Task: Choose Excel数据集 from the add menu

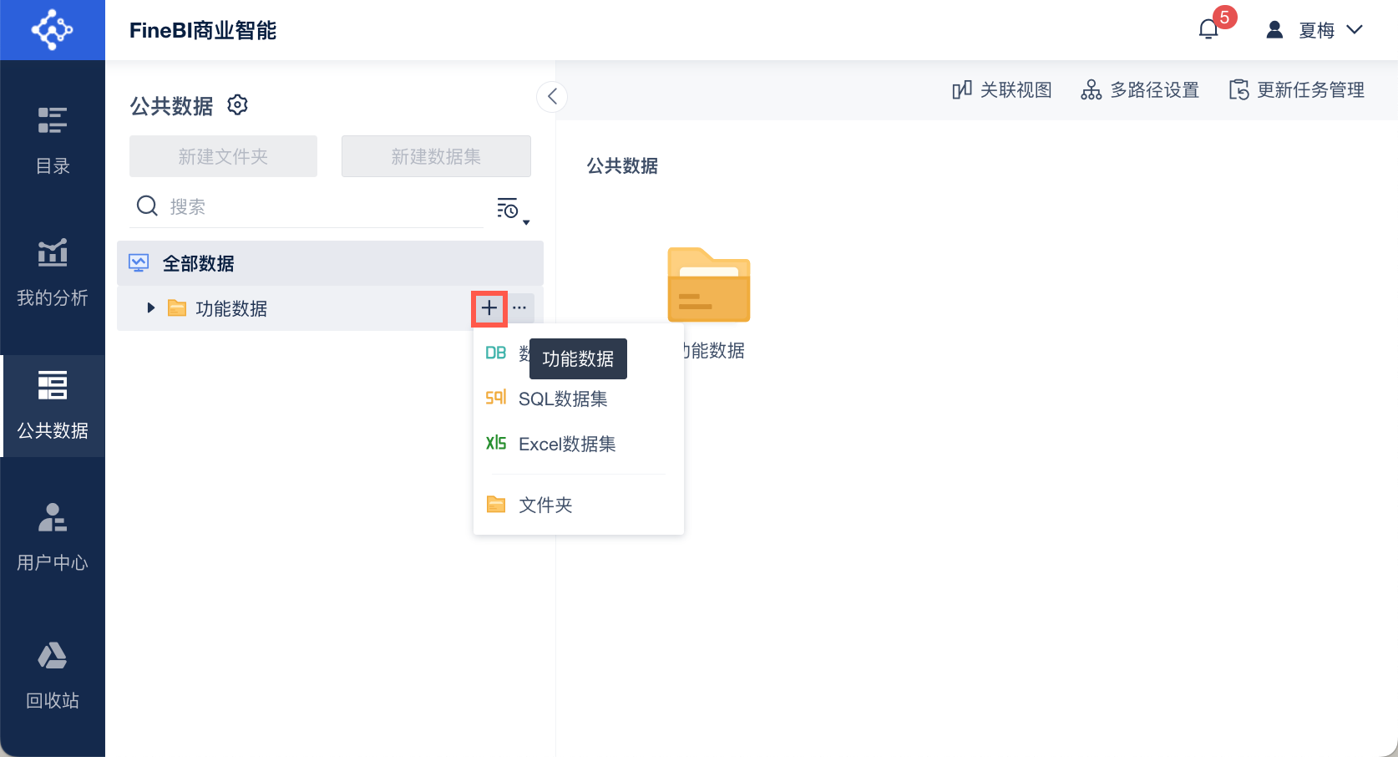Action: [567, 445]
